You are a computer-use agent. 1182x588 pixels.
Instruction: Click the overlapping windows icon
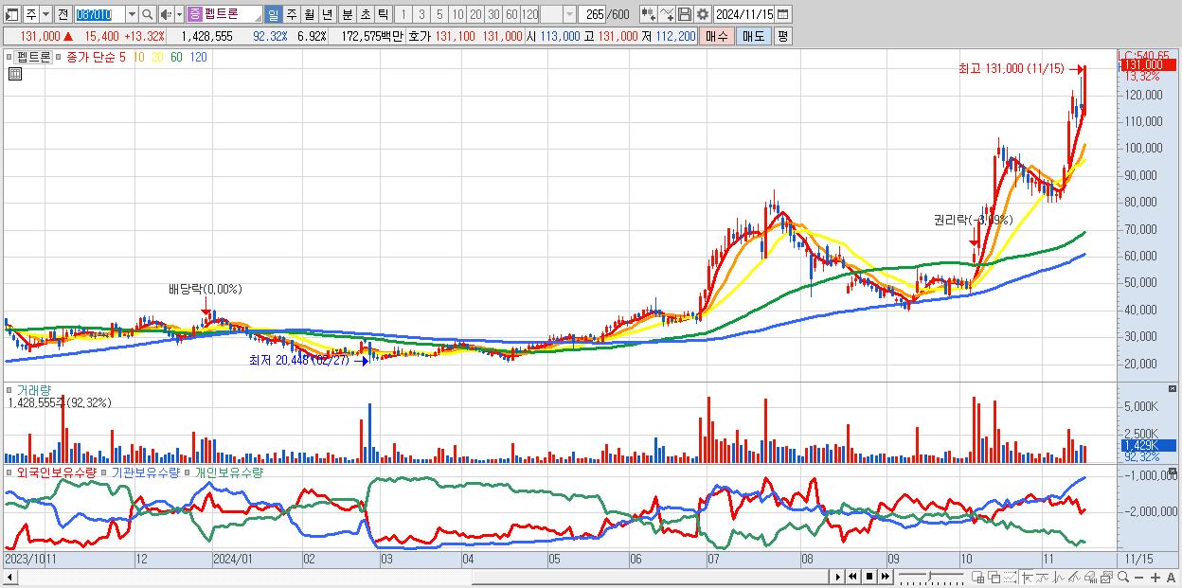pos(994,577)
